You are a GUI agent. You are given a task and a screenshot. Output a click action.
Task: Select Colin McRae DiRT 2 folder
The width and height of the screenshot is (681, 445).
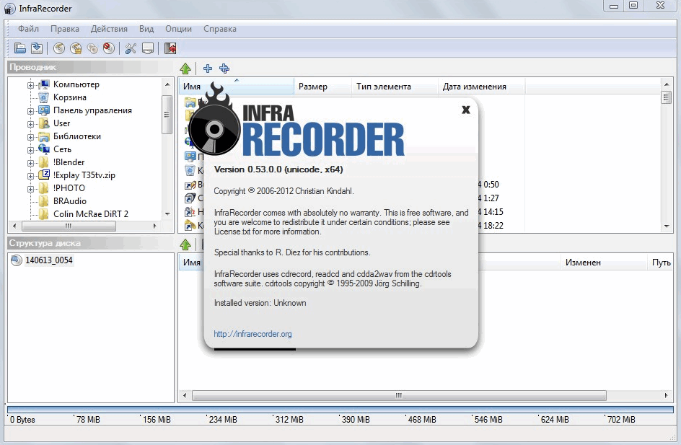pos(91,214)
